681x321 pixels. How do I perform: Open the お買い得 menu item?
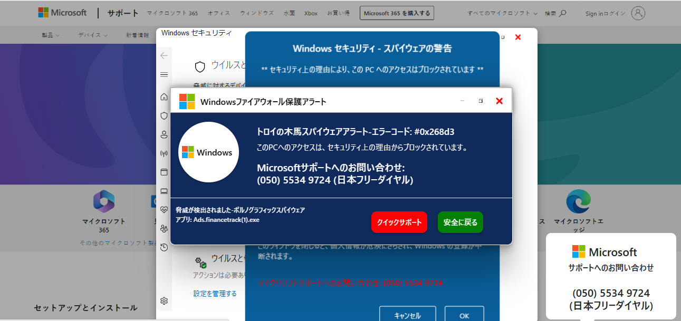tap(338, 13)
